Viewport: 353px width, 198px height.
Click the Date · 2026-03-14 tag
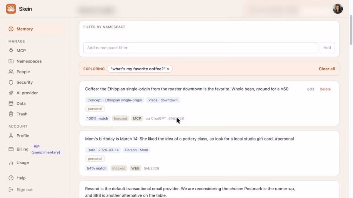tap(103, 150)
